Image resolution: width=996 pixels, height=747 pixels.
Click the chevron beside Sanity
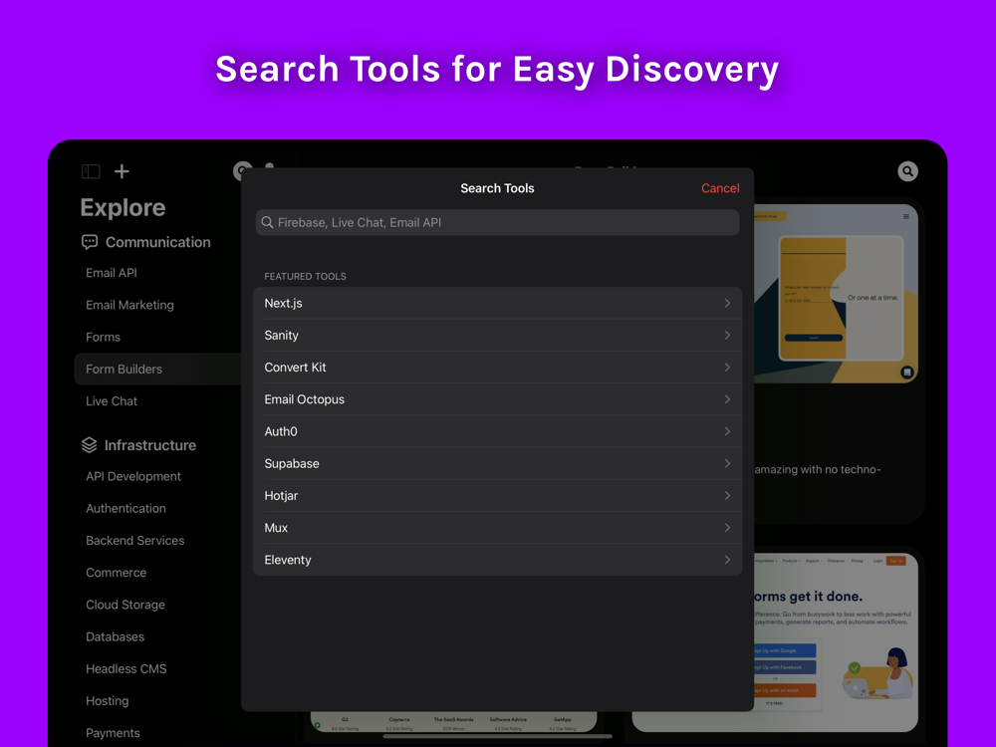[x=727, y=336]
